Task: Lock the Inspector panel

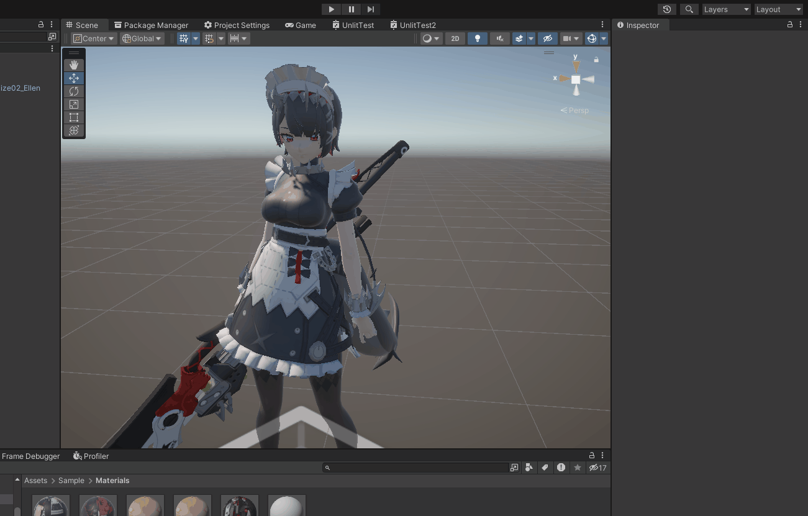Action: click(x=790, y=25)
